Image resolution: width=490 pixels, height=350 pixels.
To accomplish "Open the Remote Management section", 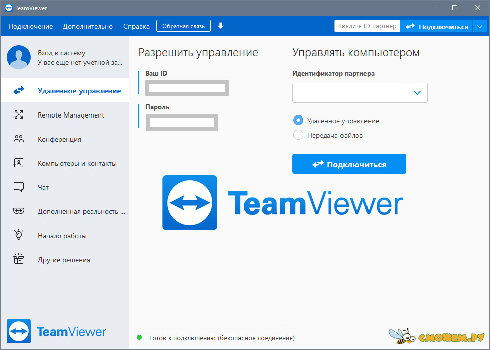I will pos(65,115).
